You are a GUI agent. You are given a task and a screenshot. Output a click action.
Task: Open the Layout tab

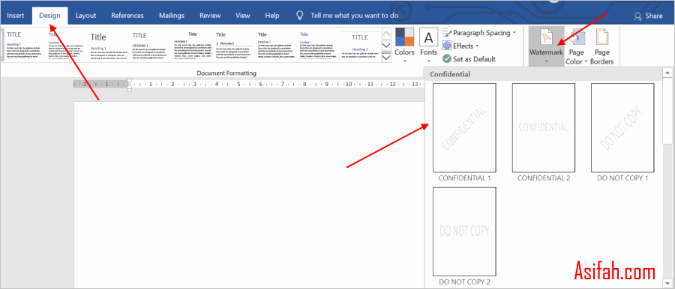coord(85,16)
